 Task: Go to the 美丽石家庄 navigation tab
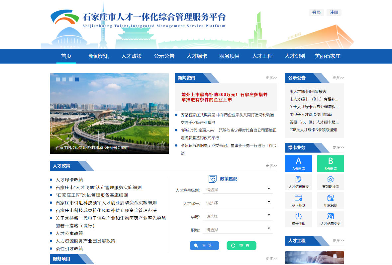pyautogui.click(x=328, y=56)
